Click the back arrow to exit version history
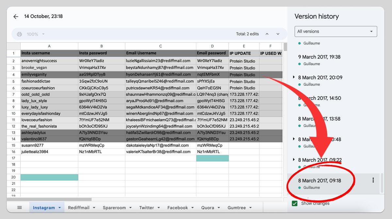392x219 pixels. [x=16, y=17]
